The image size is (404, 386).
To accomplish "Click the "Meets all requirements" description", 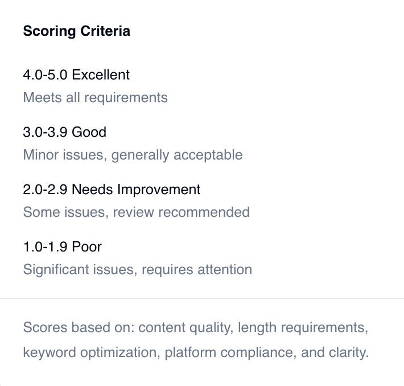I will (x=95, y=98).
